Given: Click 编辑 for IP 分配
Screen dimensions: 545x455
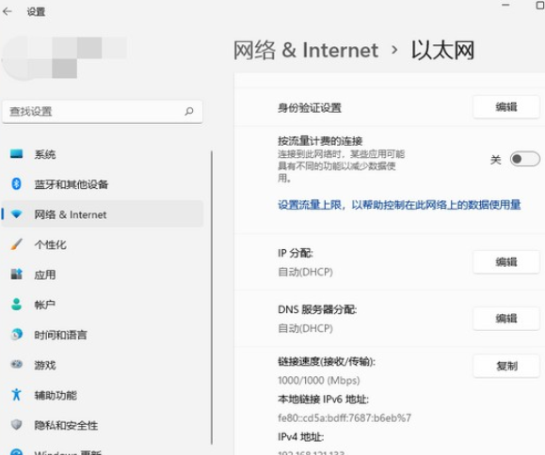Looking at the screenshot, I should point(506,261).
